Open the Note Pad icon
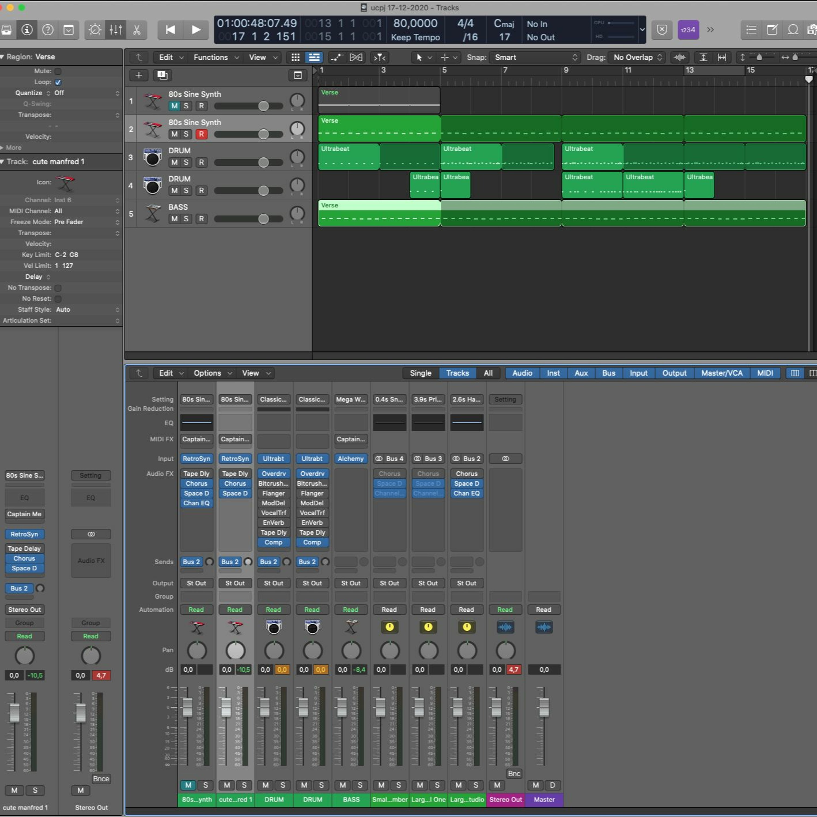This screenshot has height=817, width=817. click(x=772, y=30)
